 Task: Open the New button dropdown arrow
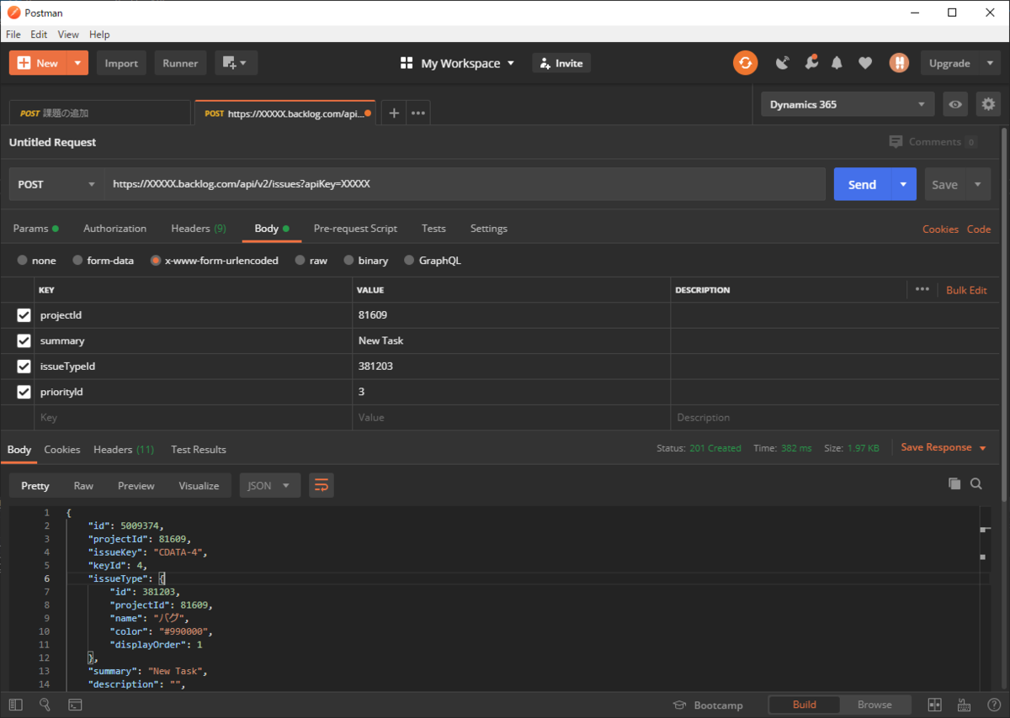(77, 63)
